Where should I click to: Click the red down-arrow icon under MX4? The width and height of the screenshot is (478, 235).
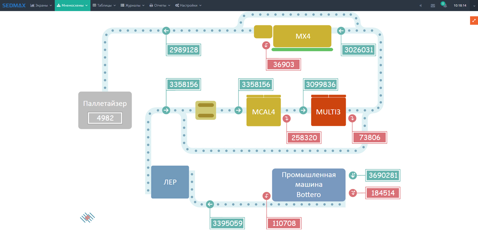click(266, 45)
